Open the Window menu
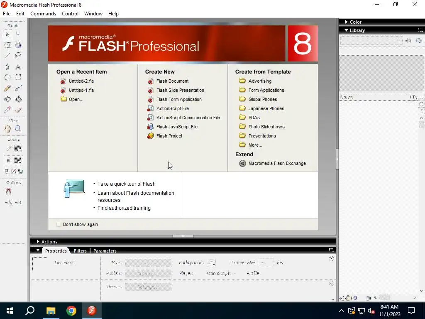Image resolution: width=425 pixels, height=319 pixels. [93, 14]
